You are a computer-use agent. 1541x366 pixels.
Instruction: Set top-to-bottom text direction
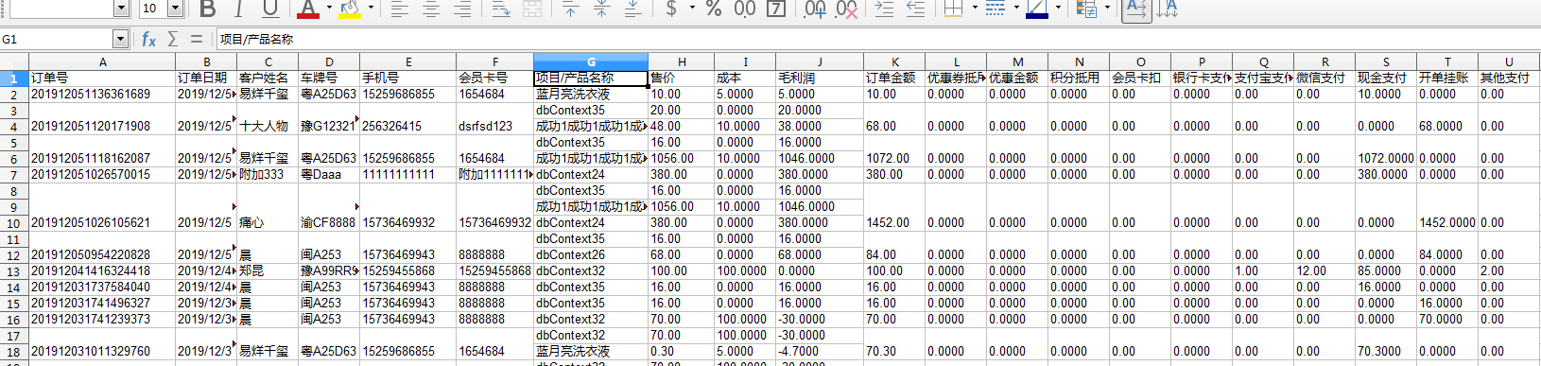[x=1168, y=9]
